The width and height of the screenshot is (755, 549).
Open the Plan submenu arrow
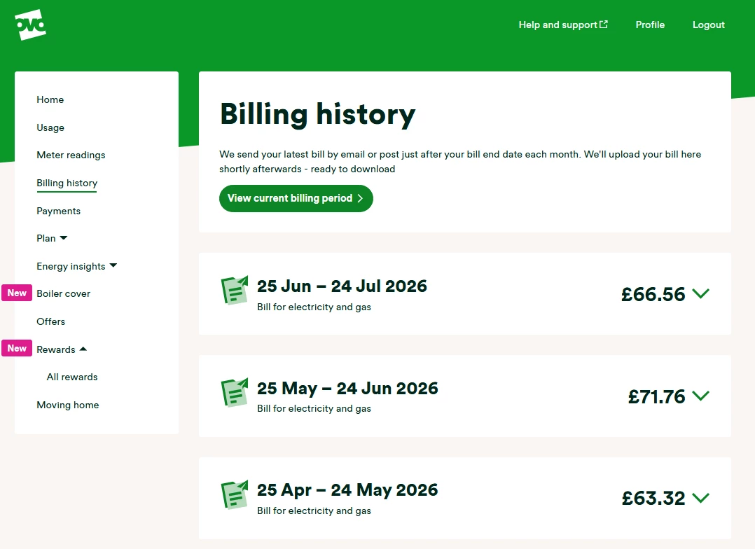click(x=64, y=238)
